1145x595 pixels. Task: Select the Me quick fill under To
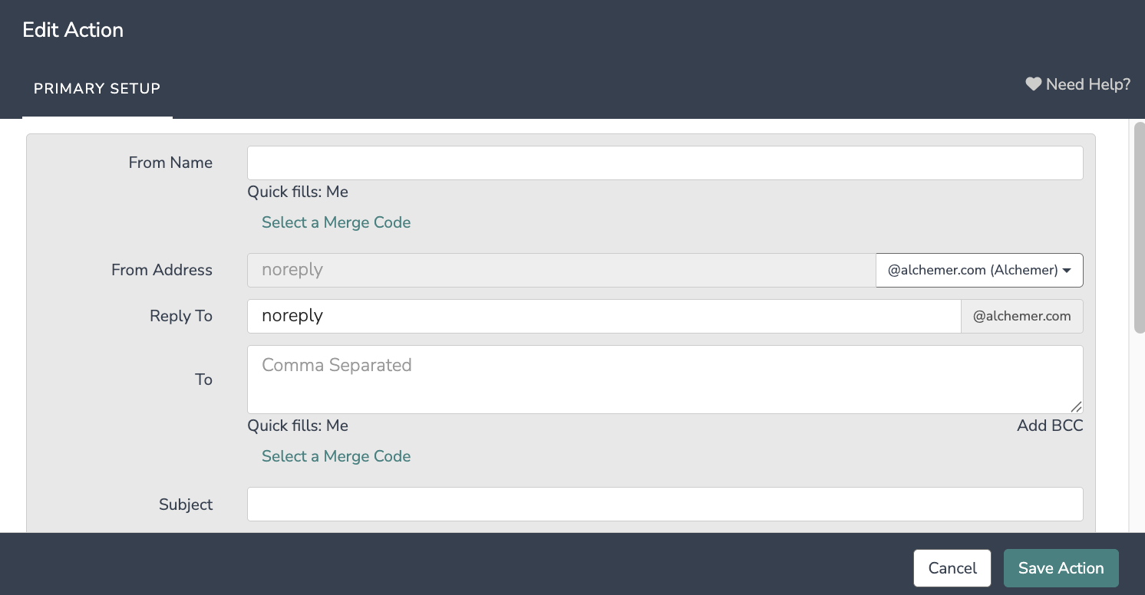pyautogui.click(x=337, y=426)
